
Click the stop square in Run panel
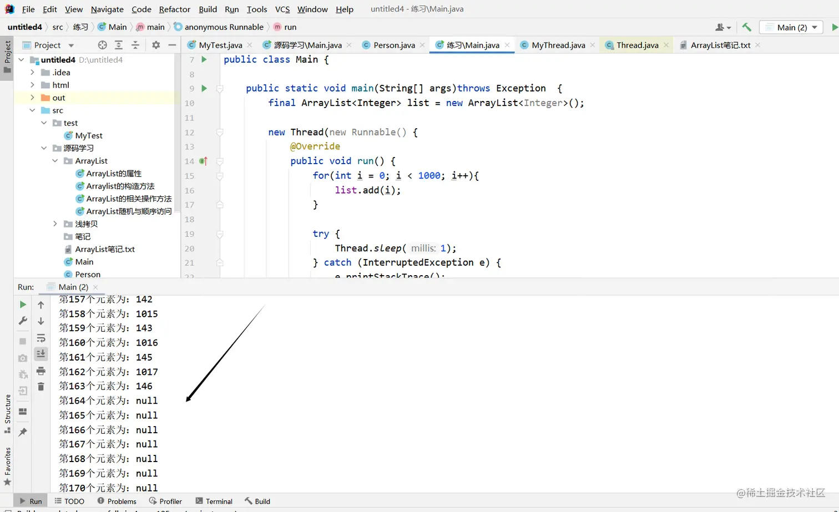(23, 341)
